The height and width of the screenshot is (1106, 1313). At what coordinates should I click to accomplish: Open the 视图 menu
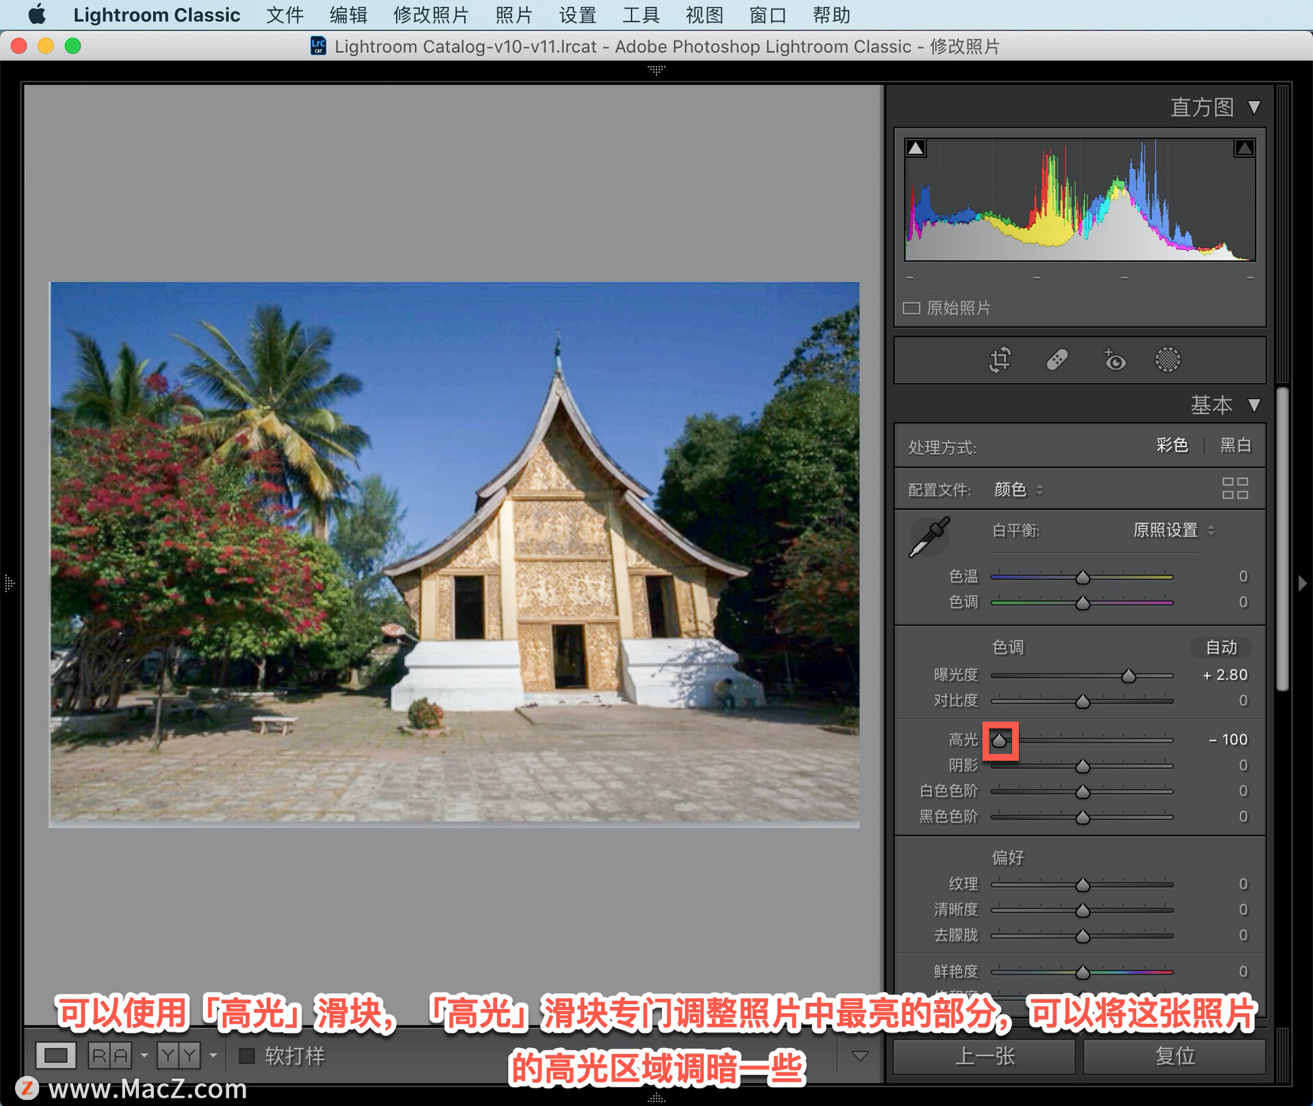704,15
